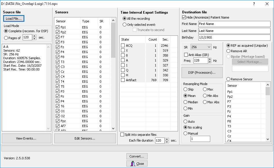Select Max resampling mode
The width and height of the screenshot is (274, 168).
click(205, 89)
